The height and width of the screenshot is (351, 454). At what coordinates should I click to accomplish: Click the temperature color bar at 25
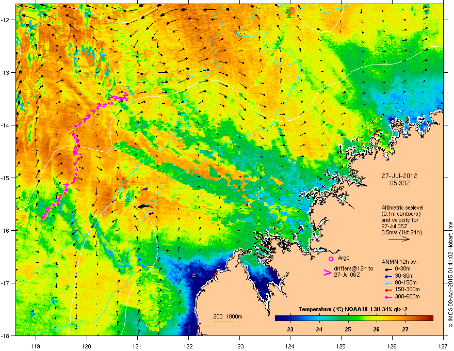pos(348,318)
